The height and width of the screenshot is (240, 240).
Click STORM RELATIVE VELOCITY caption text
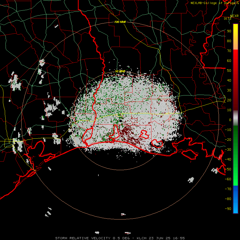click(x=83, y=238)
